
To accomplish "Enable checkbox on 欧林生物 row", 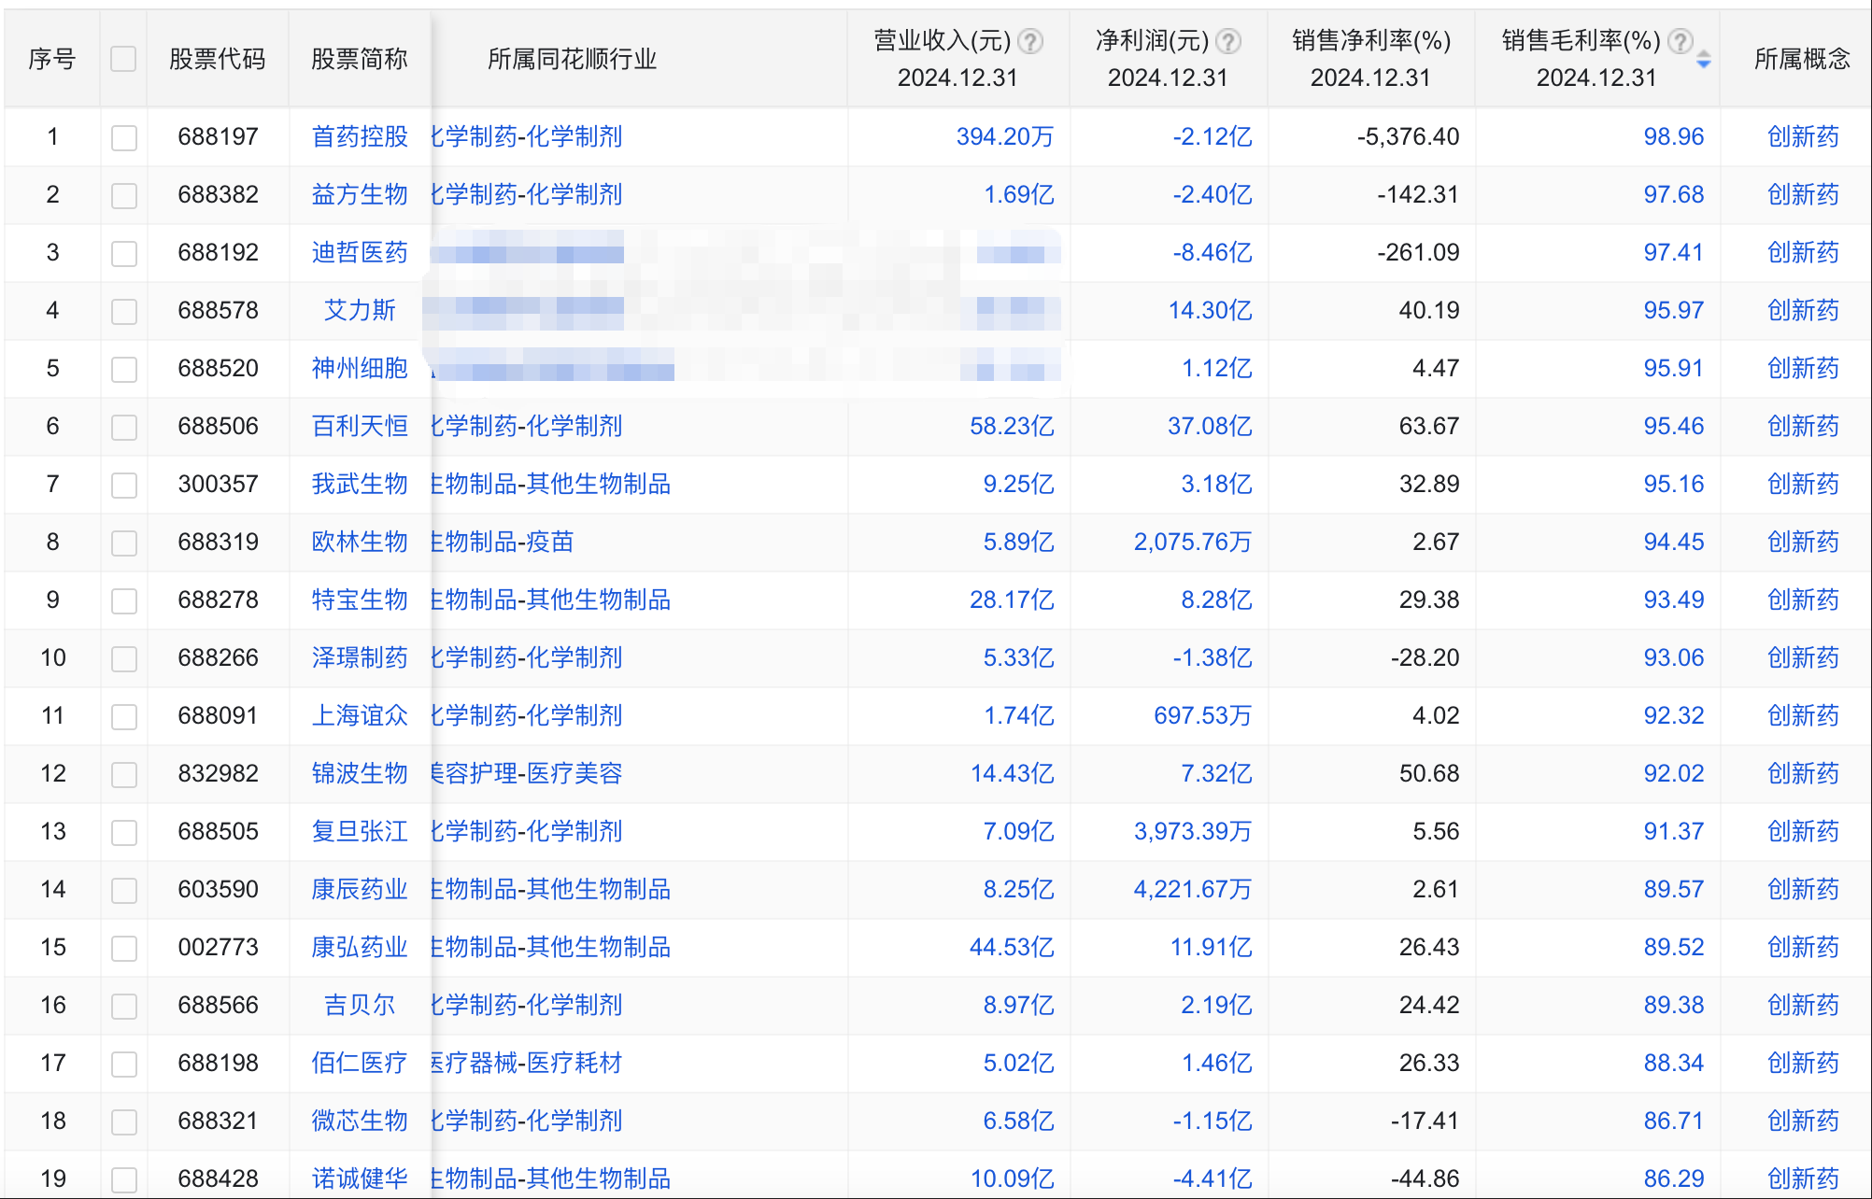I will [123, 543].
